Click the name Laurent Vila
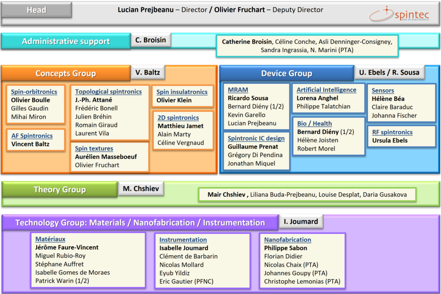Screen dimensions: 441x294 [92, 133]
